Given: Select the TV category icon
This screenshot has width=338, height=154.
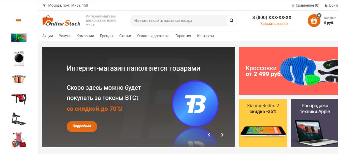Looking at the screenshot, I should (x=19, y=38).
